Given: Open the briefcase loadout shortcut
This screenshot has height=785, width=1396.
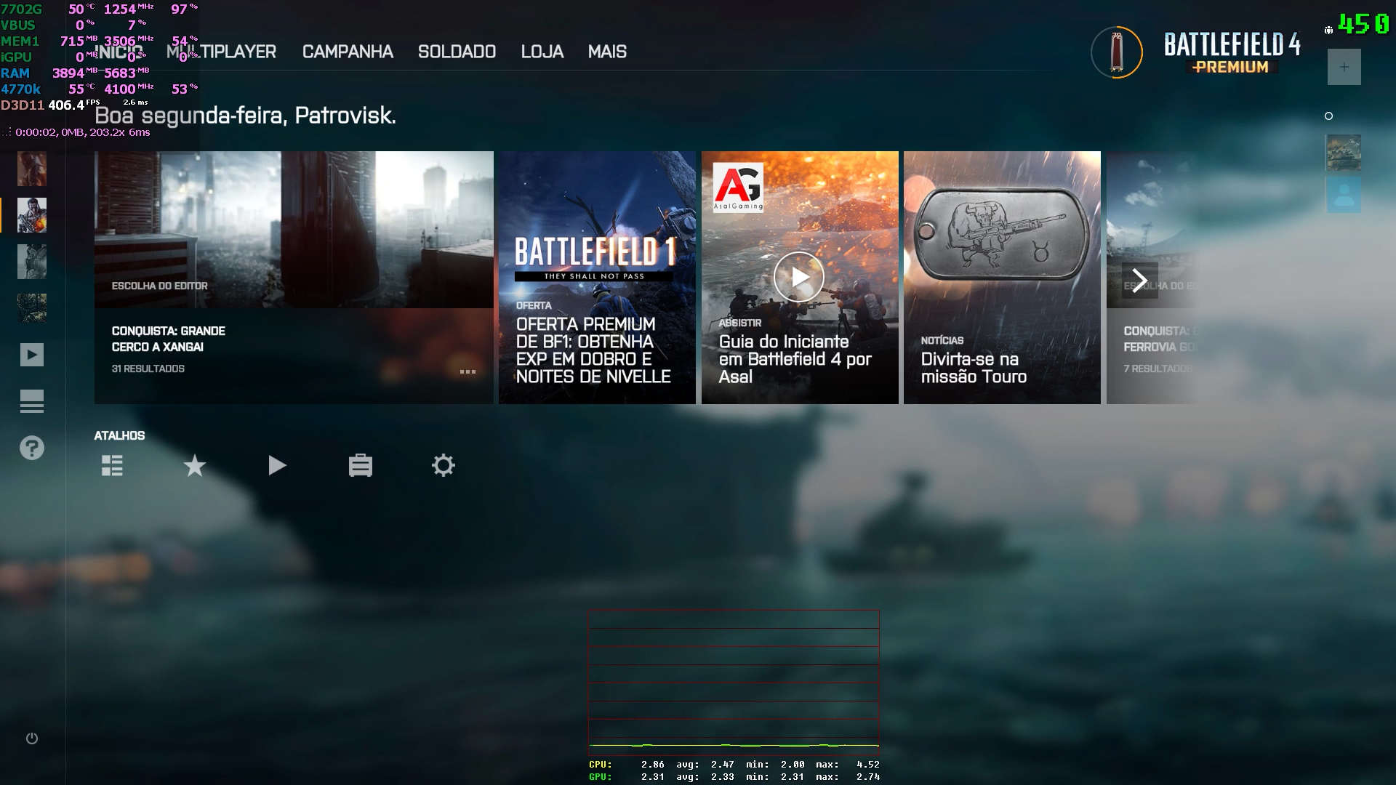Looking at the screenshot, I should click(x=361, y=465).
